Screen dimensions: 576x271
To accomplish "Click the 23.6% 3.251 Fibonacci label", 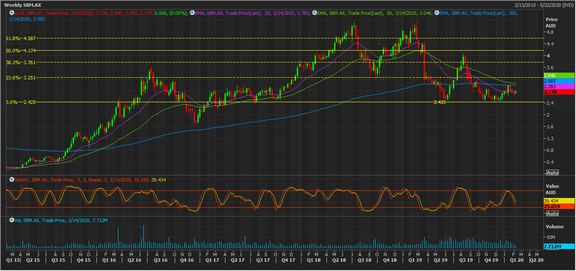I will pos(20,78).
